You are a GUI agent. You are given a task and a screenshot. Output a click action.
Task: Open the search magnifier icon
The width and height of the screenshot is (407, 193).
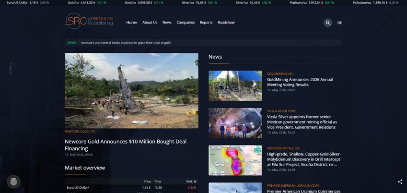pos(328,23)
